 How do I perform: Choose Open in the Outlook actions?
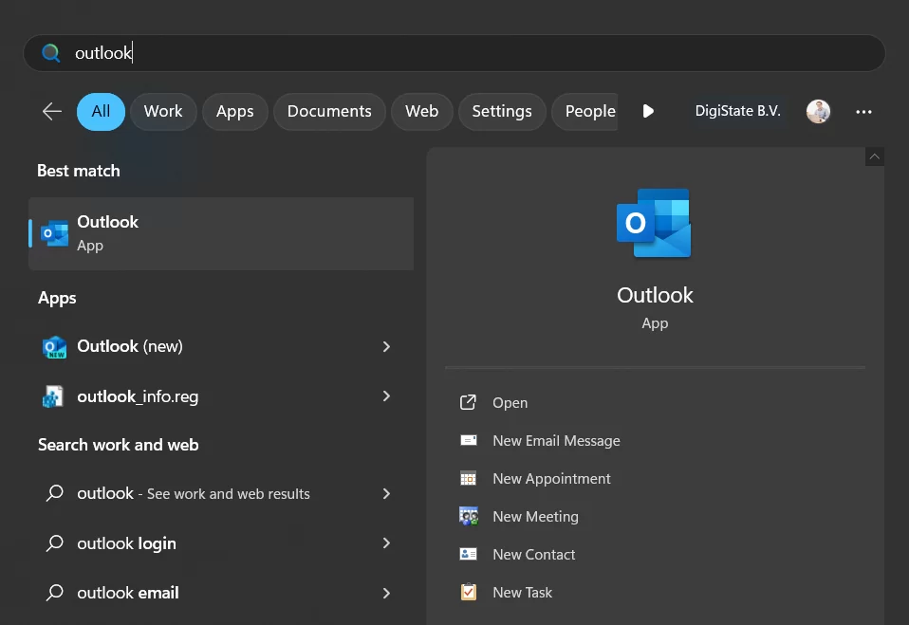[x=510, y=403]
